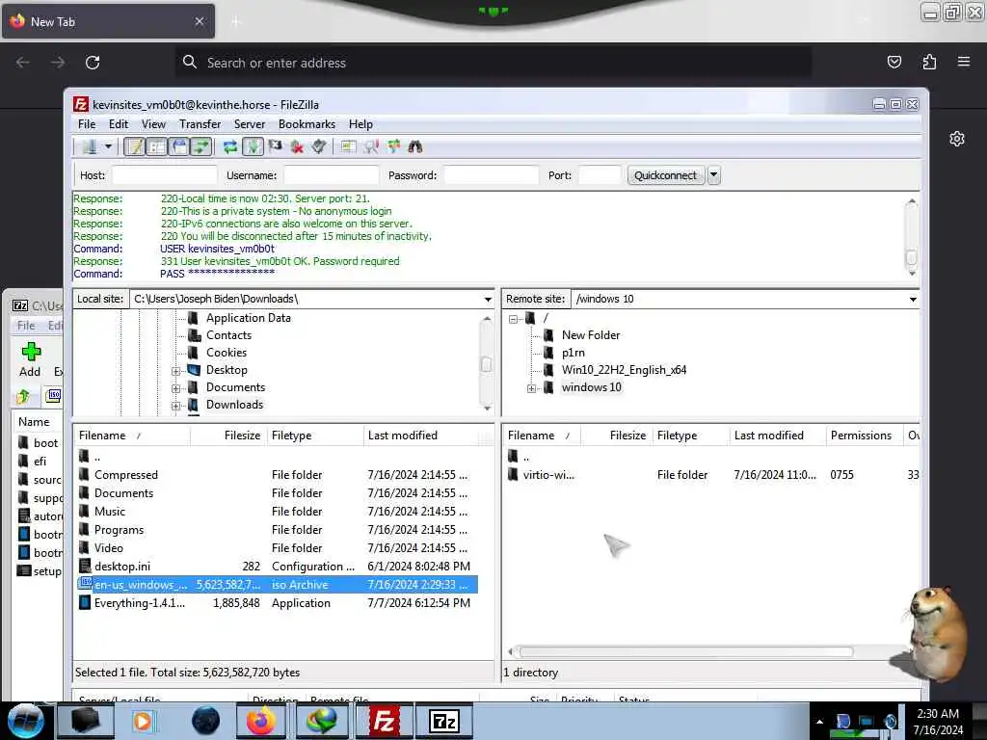
Task: Click the message log vertical scrollbar
Action: pyautogui.click(x=911, y=256)
